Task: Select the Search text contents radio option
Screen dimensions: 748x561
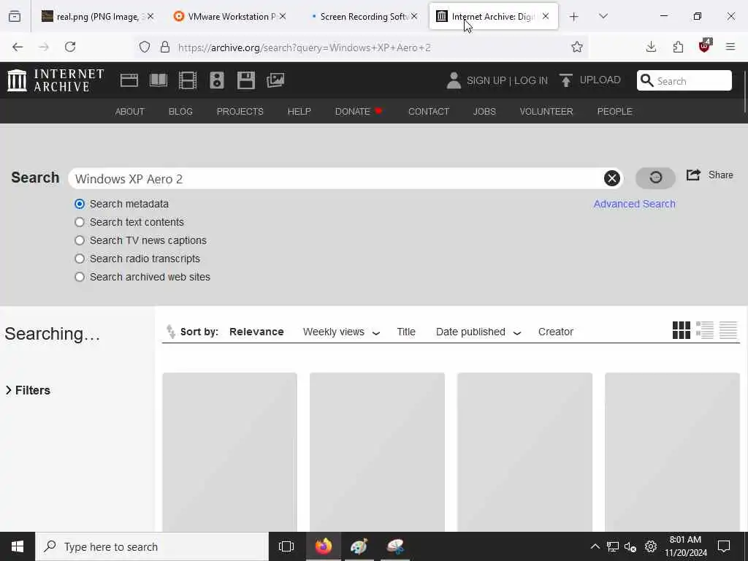Action: tap(80, 222)
